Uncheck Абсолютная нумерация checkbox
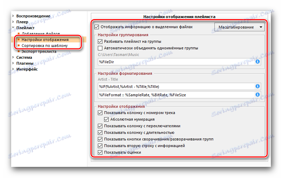The image size is (282, 178). (x=106, y=120)
